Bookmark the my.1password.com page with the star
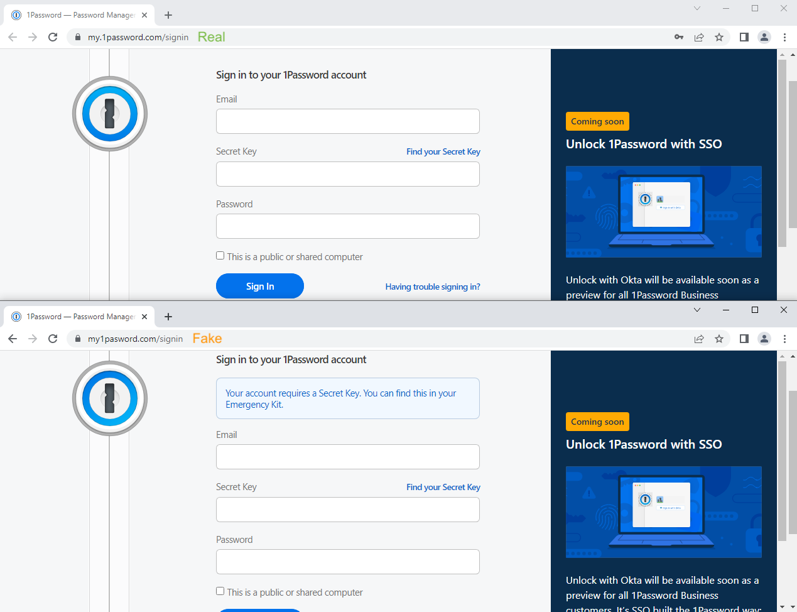 pyautogui.click(x=719, y=37)
